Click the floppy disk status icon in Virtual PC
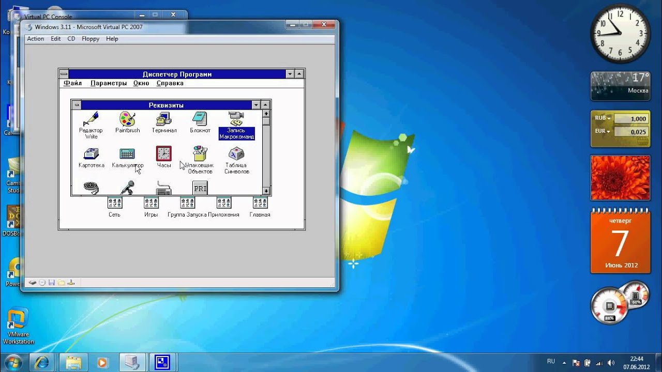The image size is (662, 372). click(x=52, y=283)
